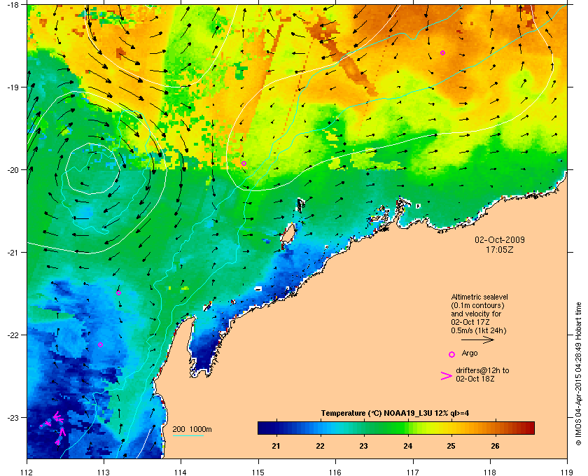This screenshot has height=476, width=588.
Task: Click the '17:05Z' time label
Action: (500, 249)
